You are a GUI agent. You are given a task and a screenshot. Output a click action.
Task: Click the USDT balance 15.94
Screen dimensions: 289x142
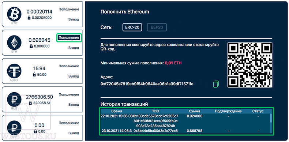click(x=39, y=68)
